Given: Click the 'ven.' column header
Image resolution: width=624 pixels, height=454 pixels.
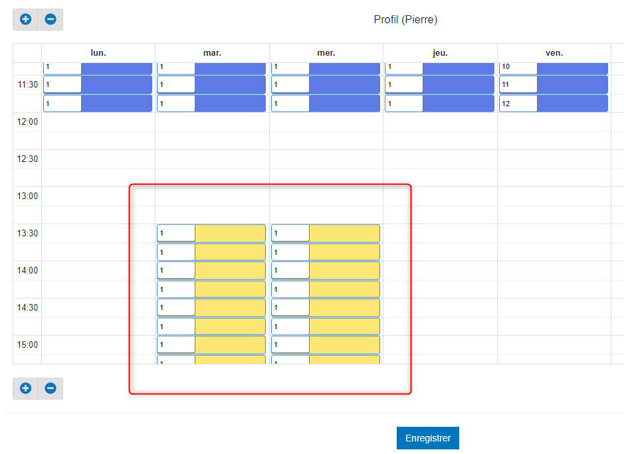Looking at the screenshot, I should pos(554,53).
